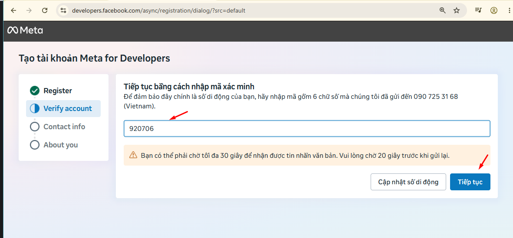Open the media control icon in toolbar
The height and width of the screenshot is (238, 513).
pyautogui.click(x=478, y=10)
